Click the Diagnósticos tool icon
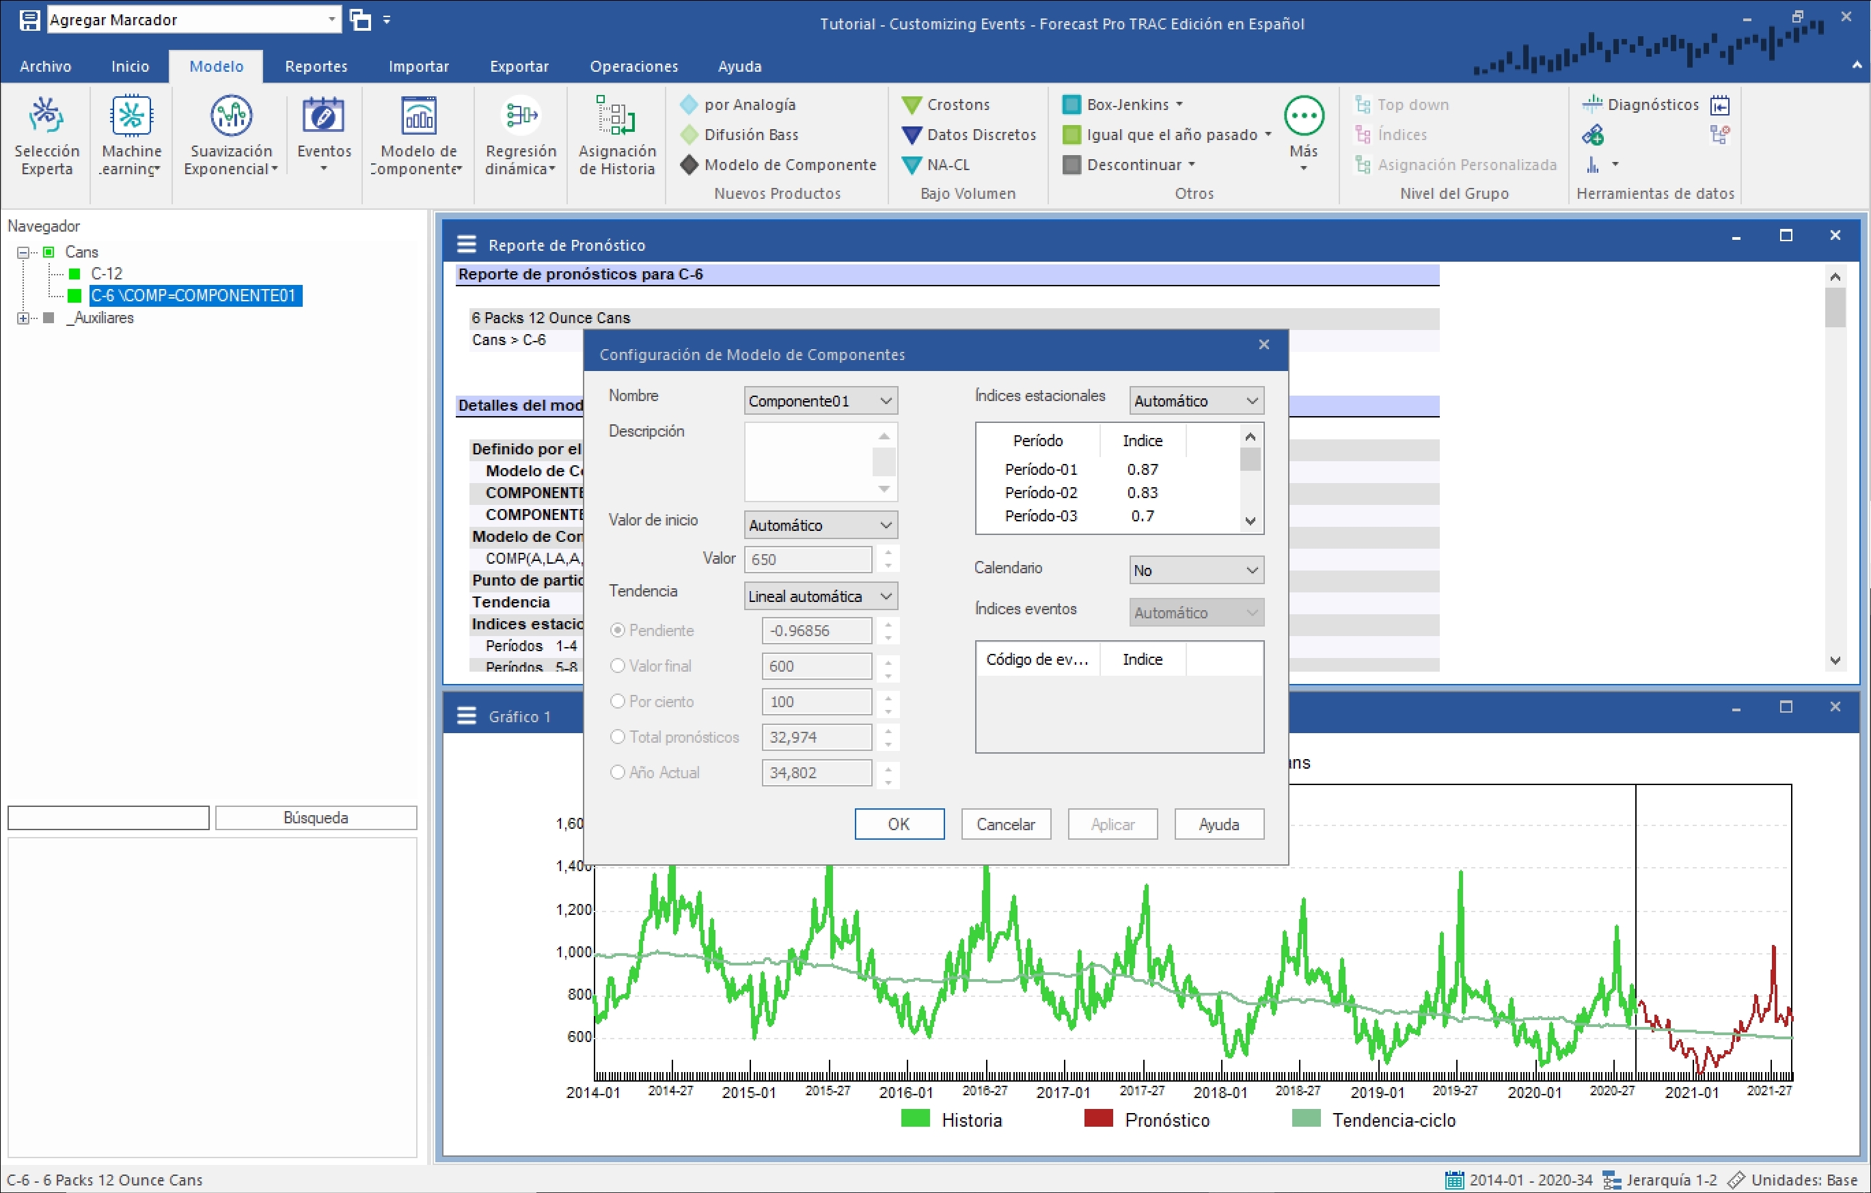Viewport: 1871px width, 1193px height. click(1592, 104)
